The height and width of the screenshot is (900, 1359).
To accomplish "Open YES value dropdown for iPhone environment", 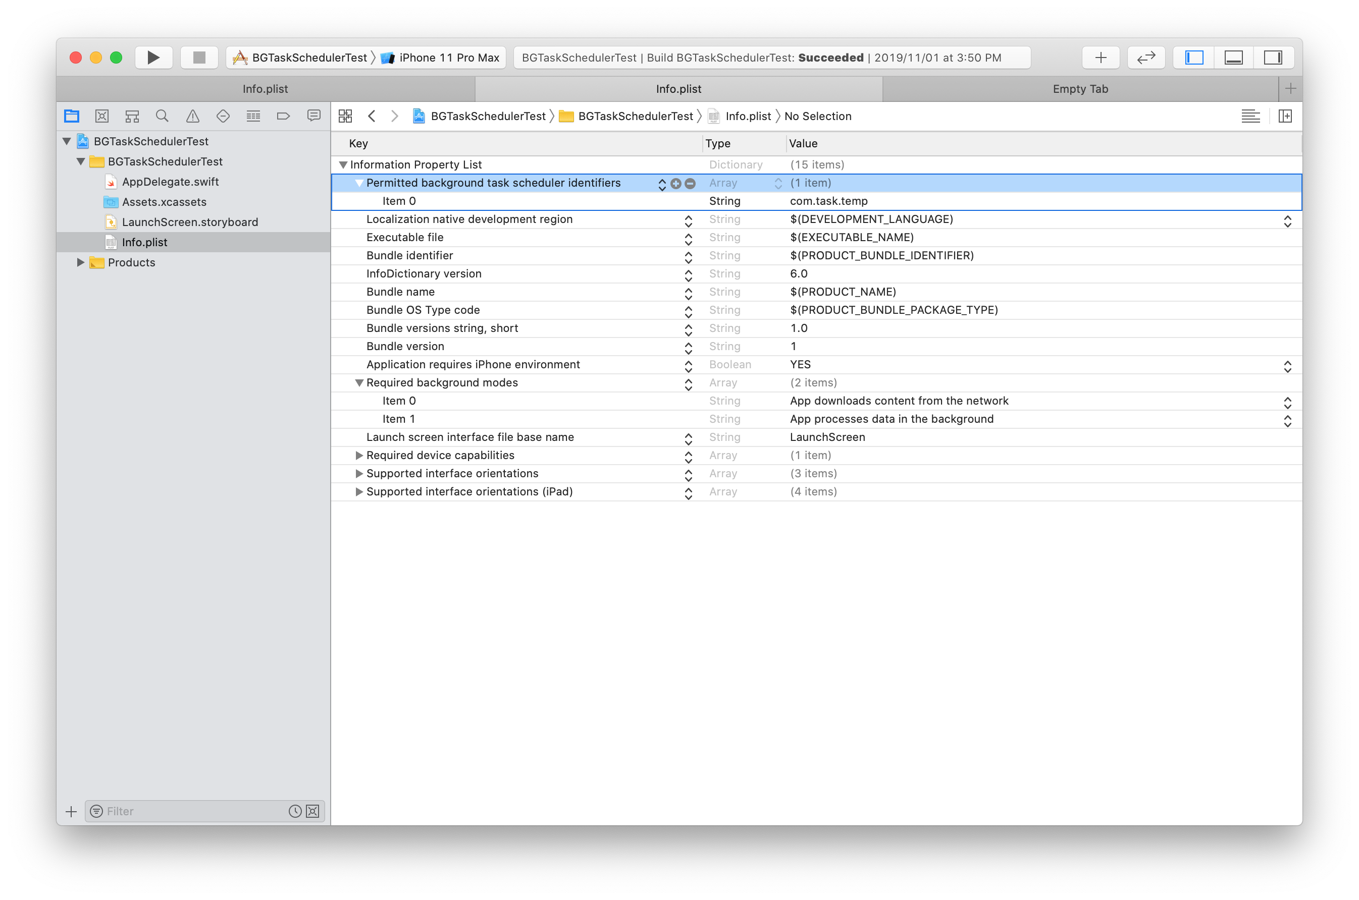I will pyautogui.click(x=1287, y=366).
